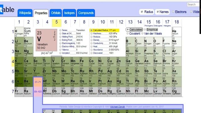
Task: Click the large Vanadium info card
Action: pyautogui.click(x=46, y=40)
